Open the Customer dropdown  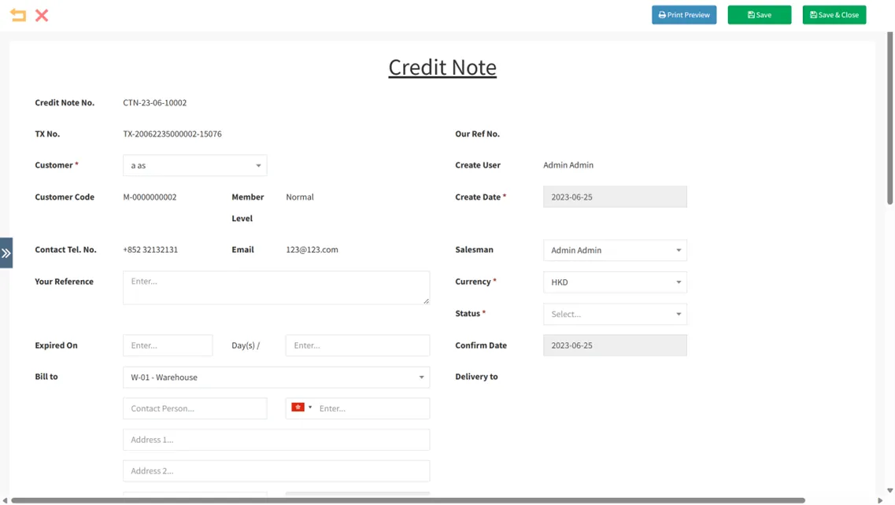pos(194,165)
